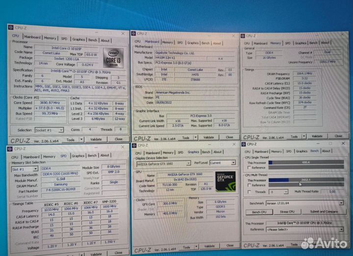
Task: Open the SPD tab in the Motherboard window
Action: [180, 42]
